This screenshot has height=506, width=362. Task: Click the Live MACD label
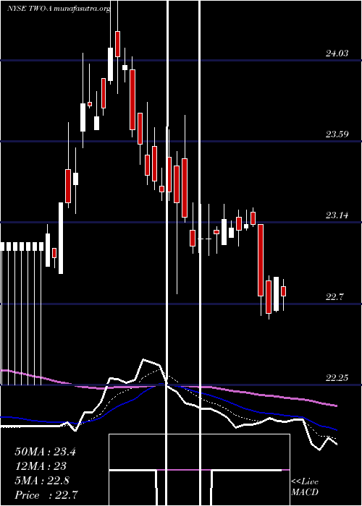[x=305, y=486]
